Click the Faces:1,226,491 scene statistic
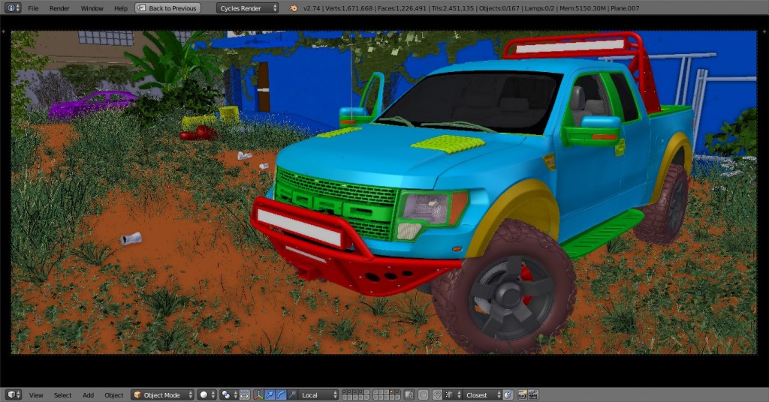Screen dimensions: 769x402 coord(402,8)
